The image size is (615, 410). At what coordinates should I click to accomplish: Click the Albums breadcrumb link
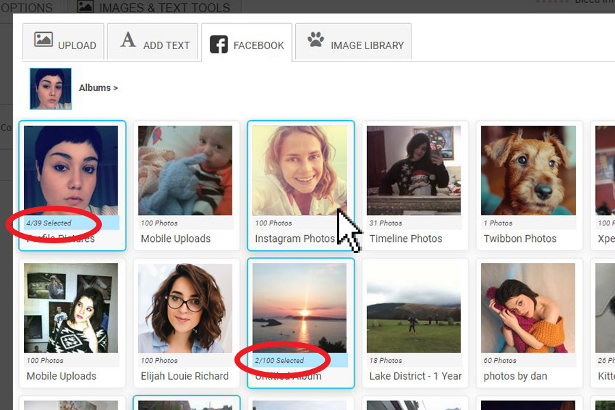click(x=98, y=88)
